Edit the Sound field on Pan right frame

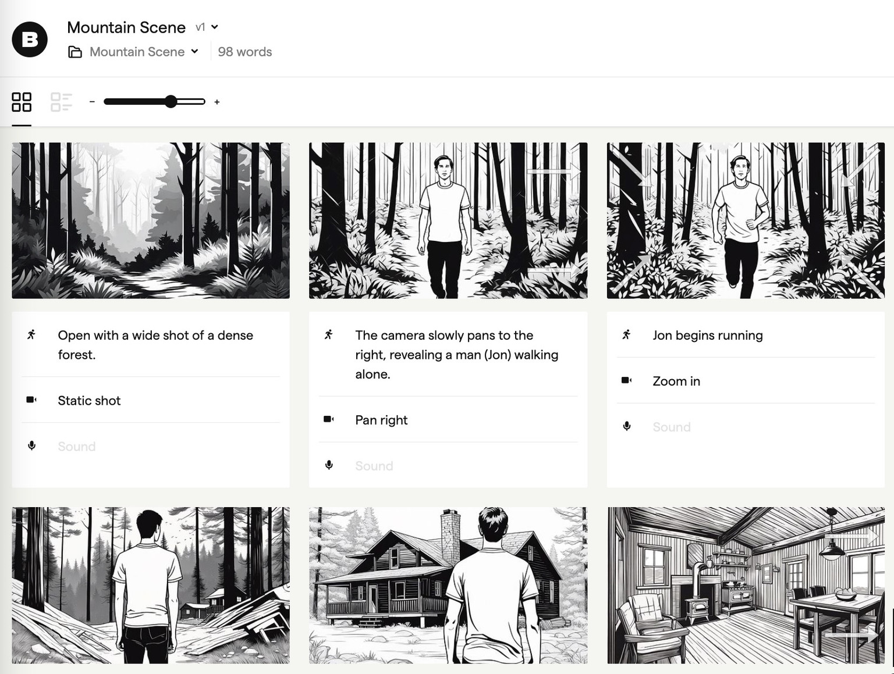pos(374,466)
